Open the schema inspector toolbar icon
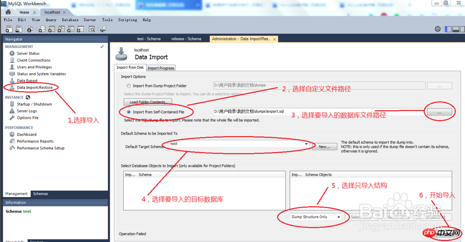This screenshot has width=465, height=242. pyautogui.click(x=30, y=29)
